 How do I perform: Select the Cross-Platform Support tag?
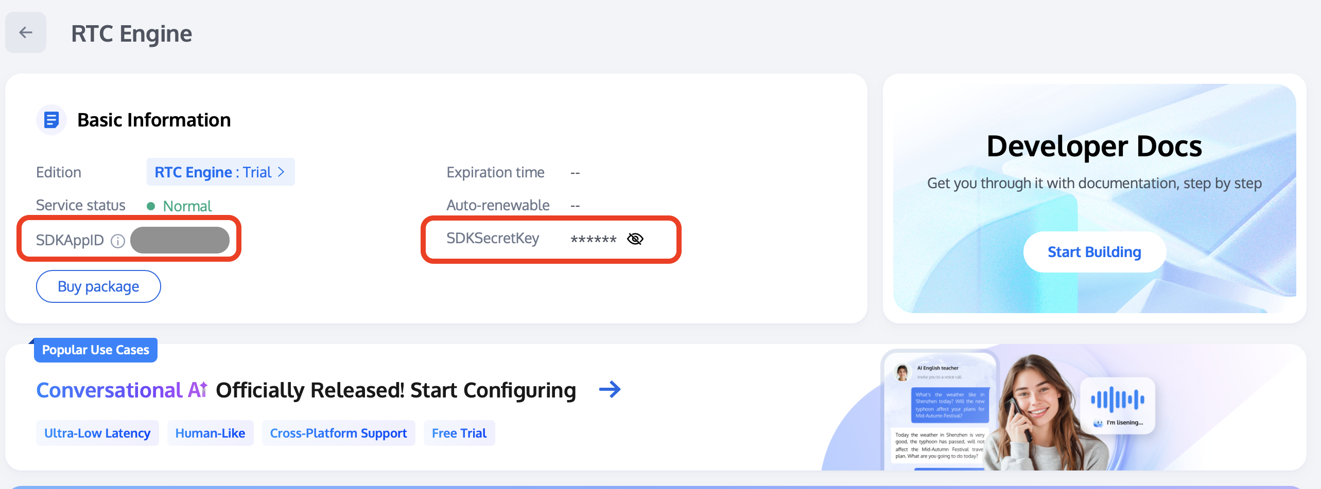[338, 433]
